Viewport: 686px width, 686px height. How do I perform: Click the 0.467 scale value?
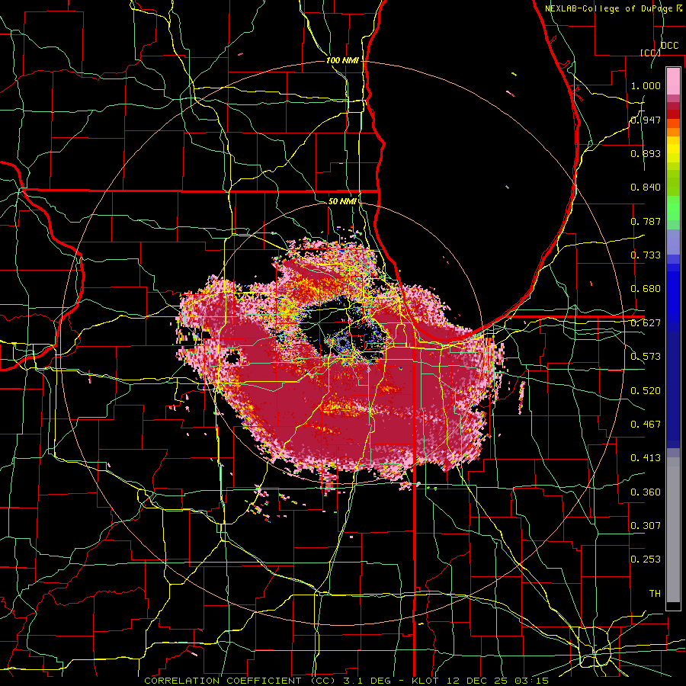646,425
